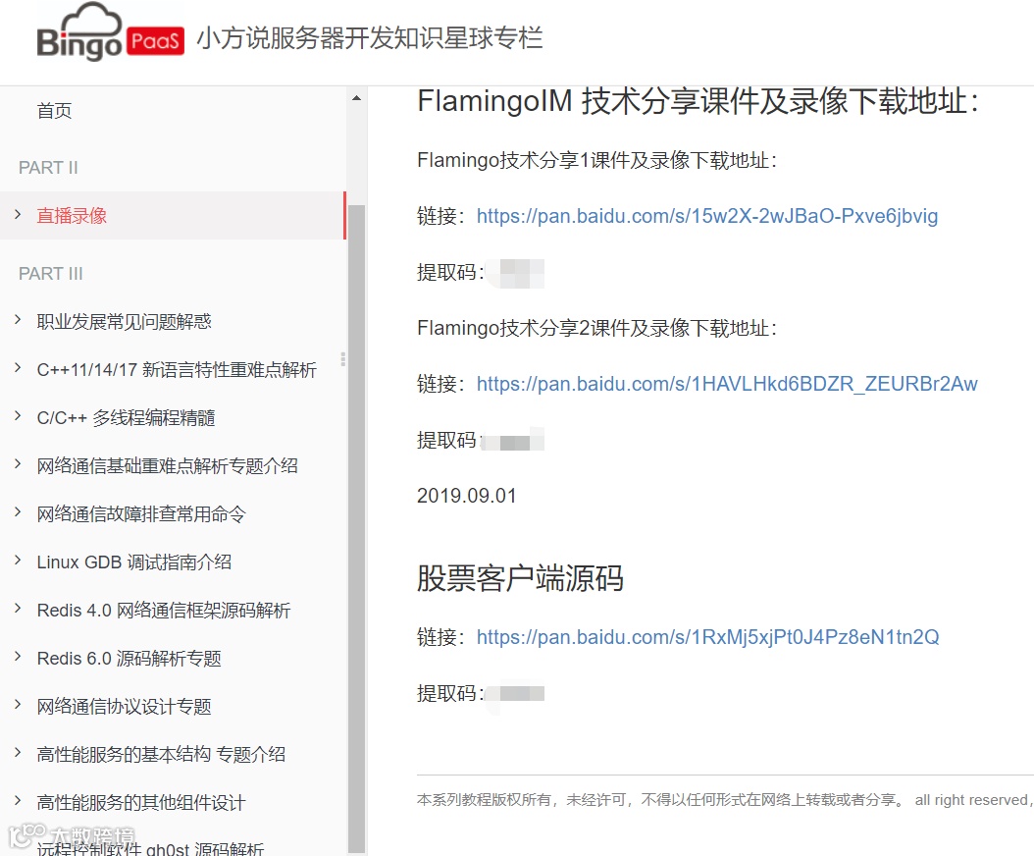Open 高性能服务的其他组件设计 chapter
The width and height of the screenshot is (1034, 856).
click(141, 803)
